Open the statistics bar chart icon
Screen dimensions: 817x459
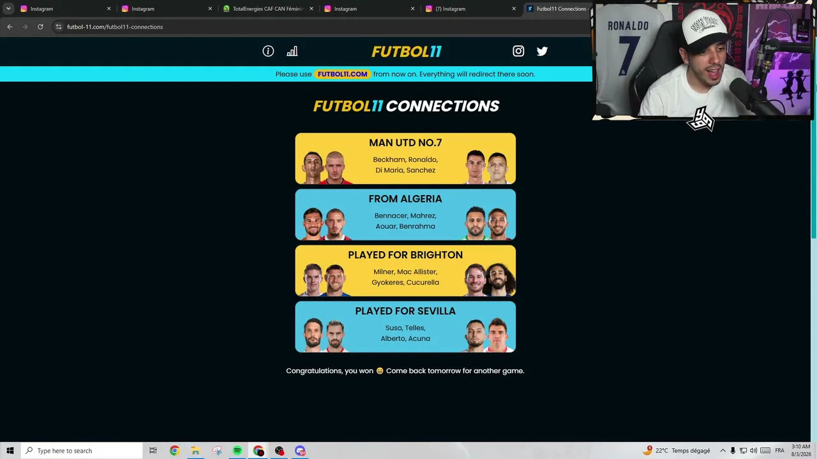coord(292,51)
